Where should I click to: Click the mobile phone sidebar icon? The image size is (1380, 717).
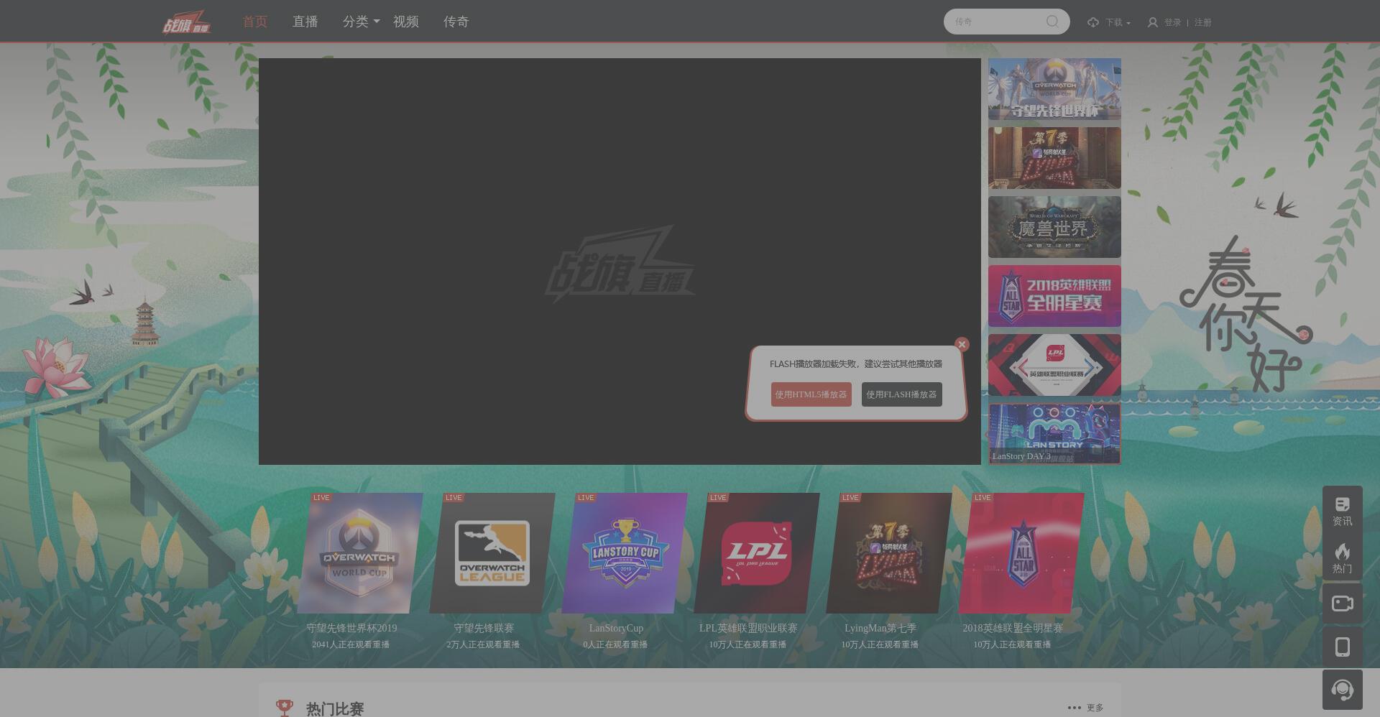(x=1342, y=647)
